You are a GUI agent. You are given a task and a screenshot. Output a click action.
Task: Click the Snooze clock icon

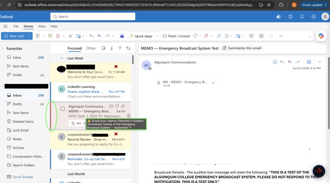(x=227, y=36)
